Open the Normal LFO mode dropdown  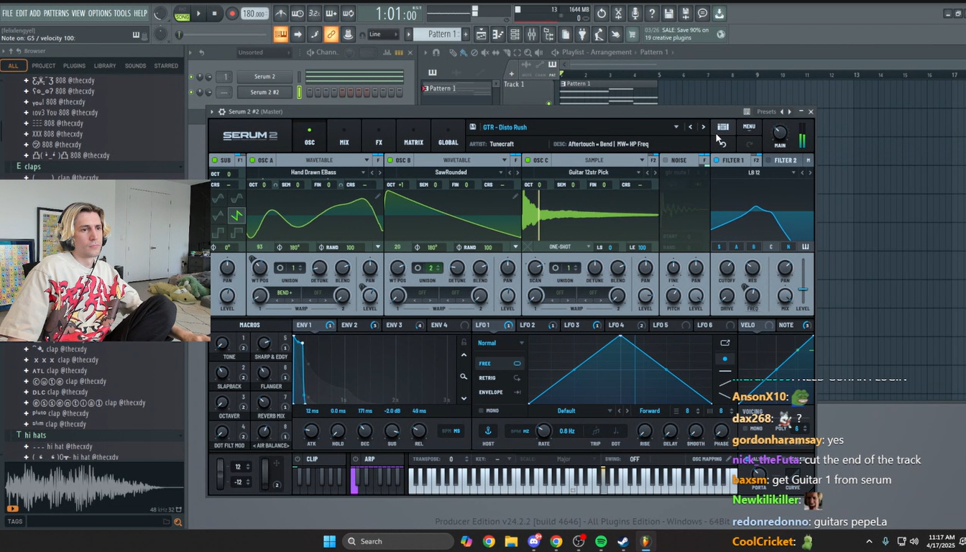click(500, 343)
